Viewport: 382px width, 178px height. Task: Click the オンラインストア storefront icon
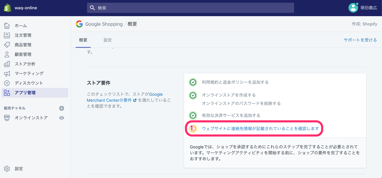pos(7,118)
